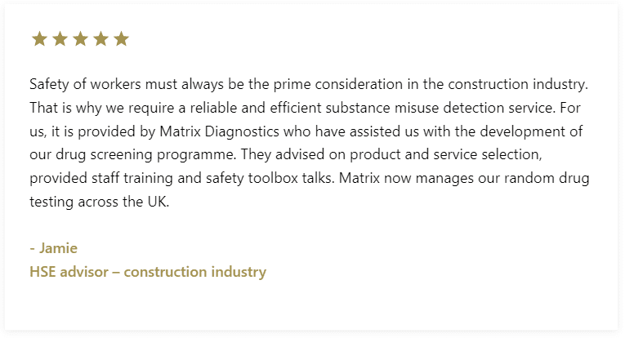625x338 pixels.
Task: Click "HSE advisor – construction industry" subtitle
Action: tap(148, 272)
